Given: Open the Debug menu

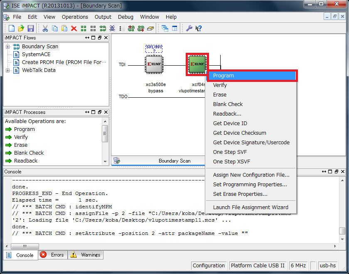Looking at the screenshot, I should (x=125, y=17).
